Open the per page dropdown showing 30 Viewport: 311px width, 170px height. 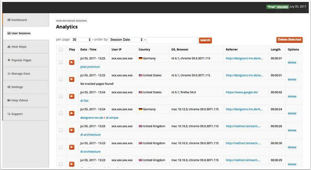pyautogui.click(x=81, y=40)
